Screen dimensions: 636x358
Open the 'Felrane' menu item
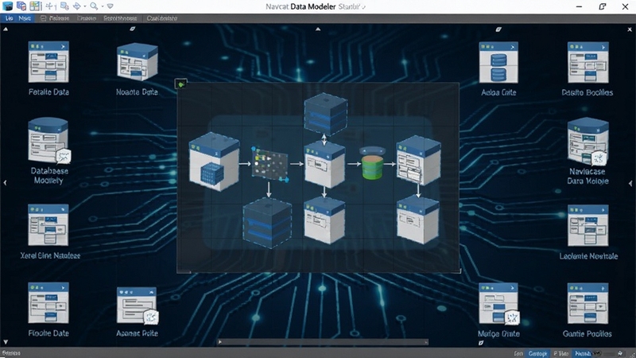(59, 18)
